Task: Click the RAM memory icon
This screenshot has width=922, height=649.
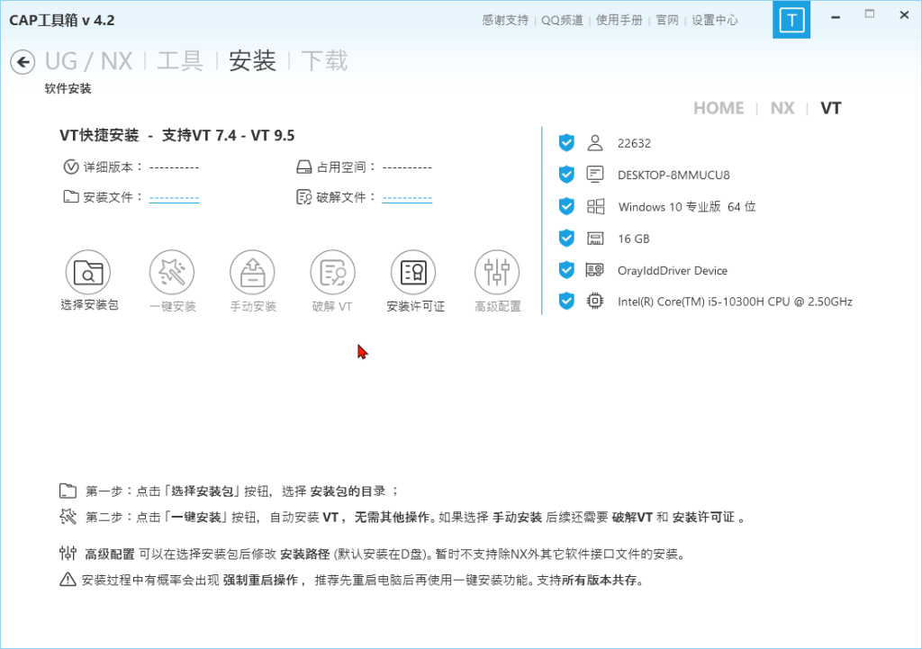Action: coord(595,238)
